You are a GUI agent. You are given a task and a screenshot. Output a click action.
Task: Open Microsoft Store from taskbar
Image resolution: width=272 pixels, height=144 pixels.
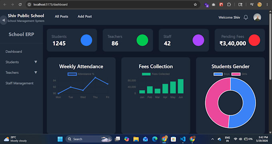pyautogui.click(x=173, y=139)
